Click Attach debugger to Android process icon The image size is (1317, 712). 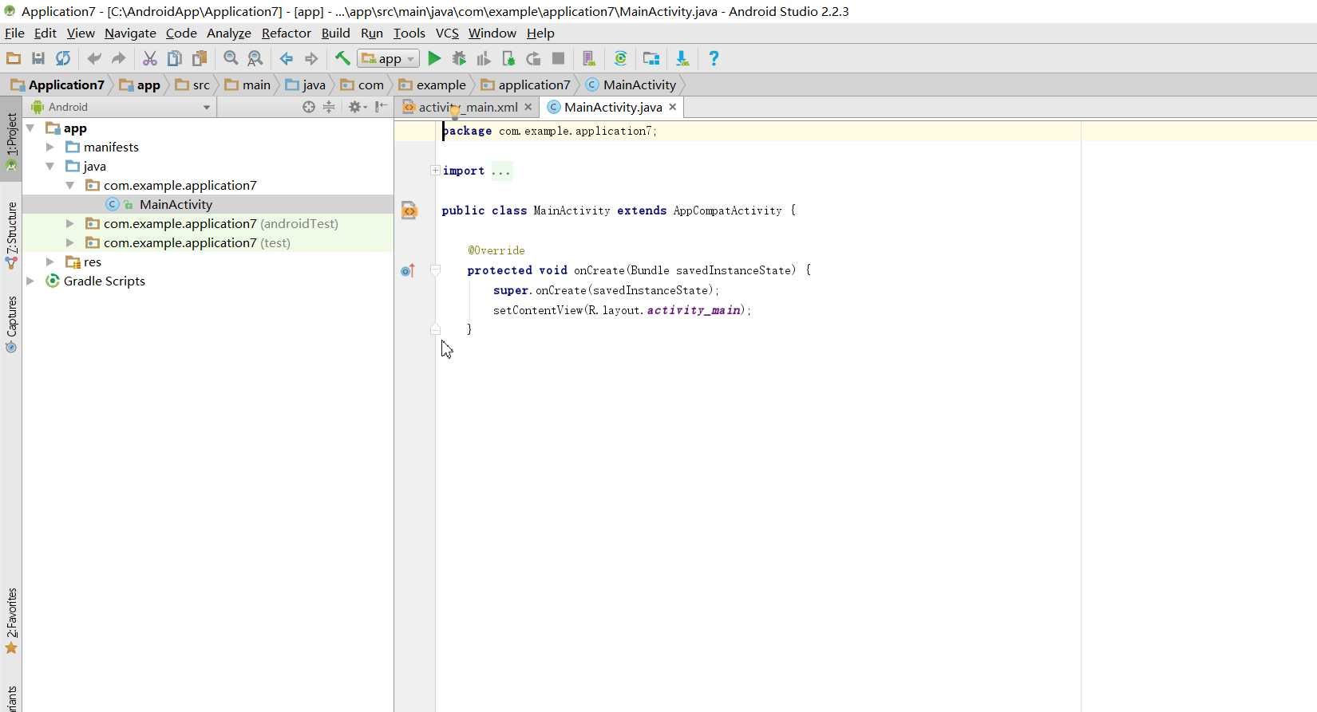[x=508, y=58]
